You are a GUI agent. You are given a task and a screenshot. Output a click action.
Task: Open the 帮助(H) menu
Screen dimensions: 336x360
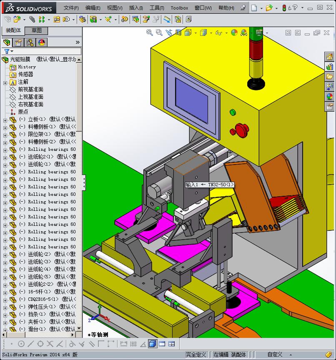pos(226,8)
